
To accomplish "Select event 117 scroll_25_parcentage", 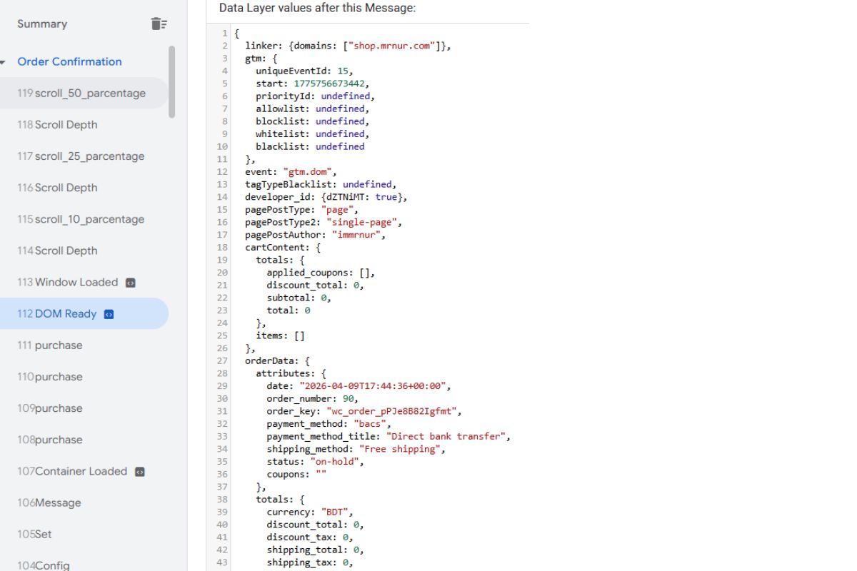I will coord(81,156).
